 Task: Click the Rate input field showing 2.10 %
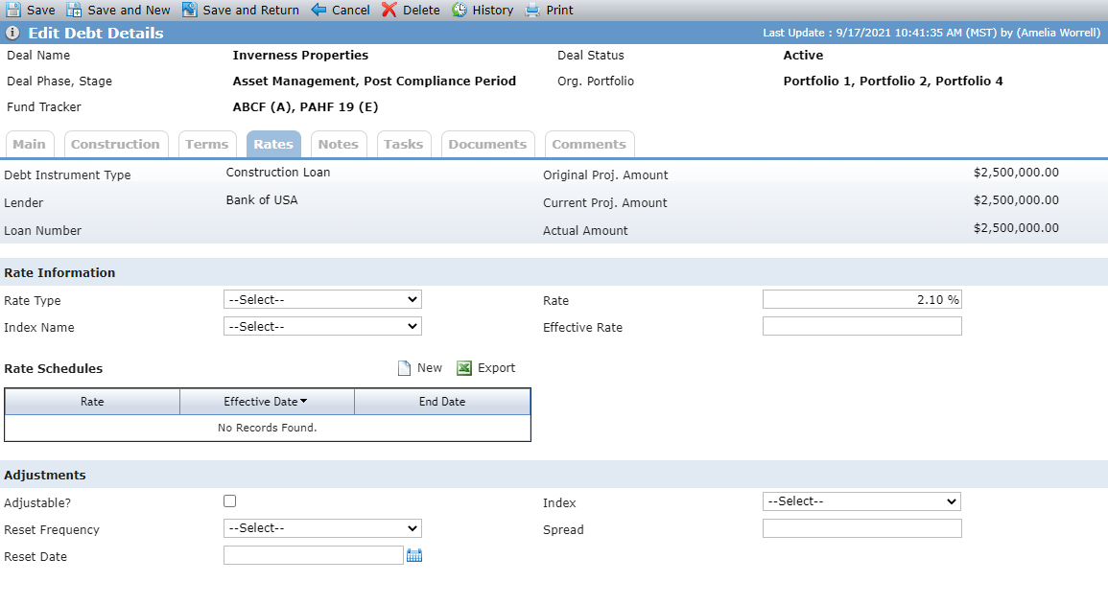pyautogui.click(x=862, y=299)
